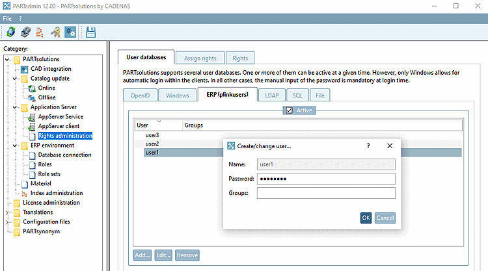Viewport: 488px width, 271px height.
Task: Select the blue gears settings toolbar icon
Action: point(70,32)
